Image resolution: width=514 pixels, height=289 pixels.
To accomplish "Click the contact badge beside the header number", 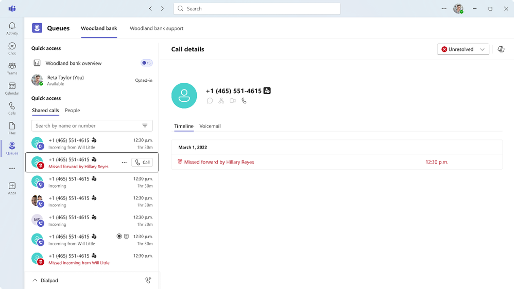I will pyautogui.click(x=267, y=91).
